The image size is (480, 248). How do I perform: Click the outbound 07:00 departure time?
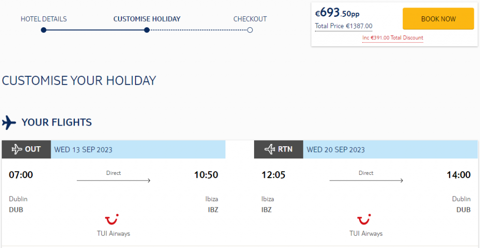21,175
